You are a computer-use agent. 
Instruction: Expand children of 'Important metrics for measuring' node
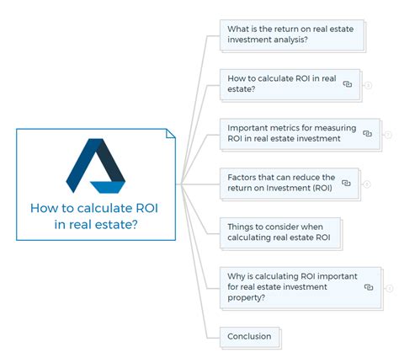coord(388,135)
